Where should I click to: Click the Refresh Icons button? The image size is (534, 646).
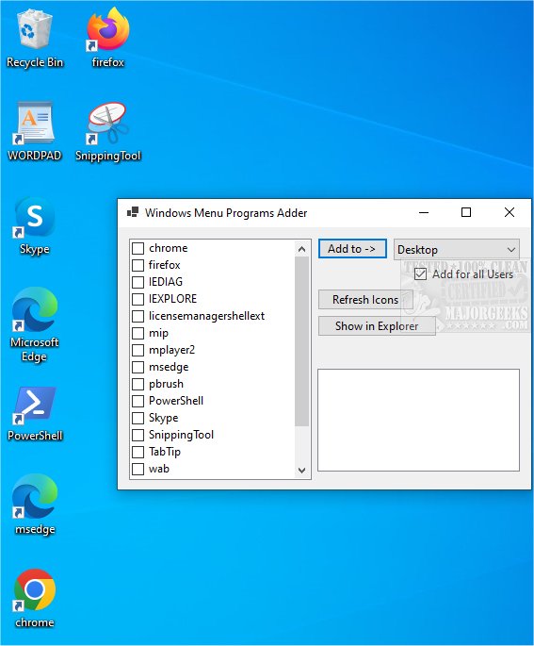coord(365,300)
